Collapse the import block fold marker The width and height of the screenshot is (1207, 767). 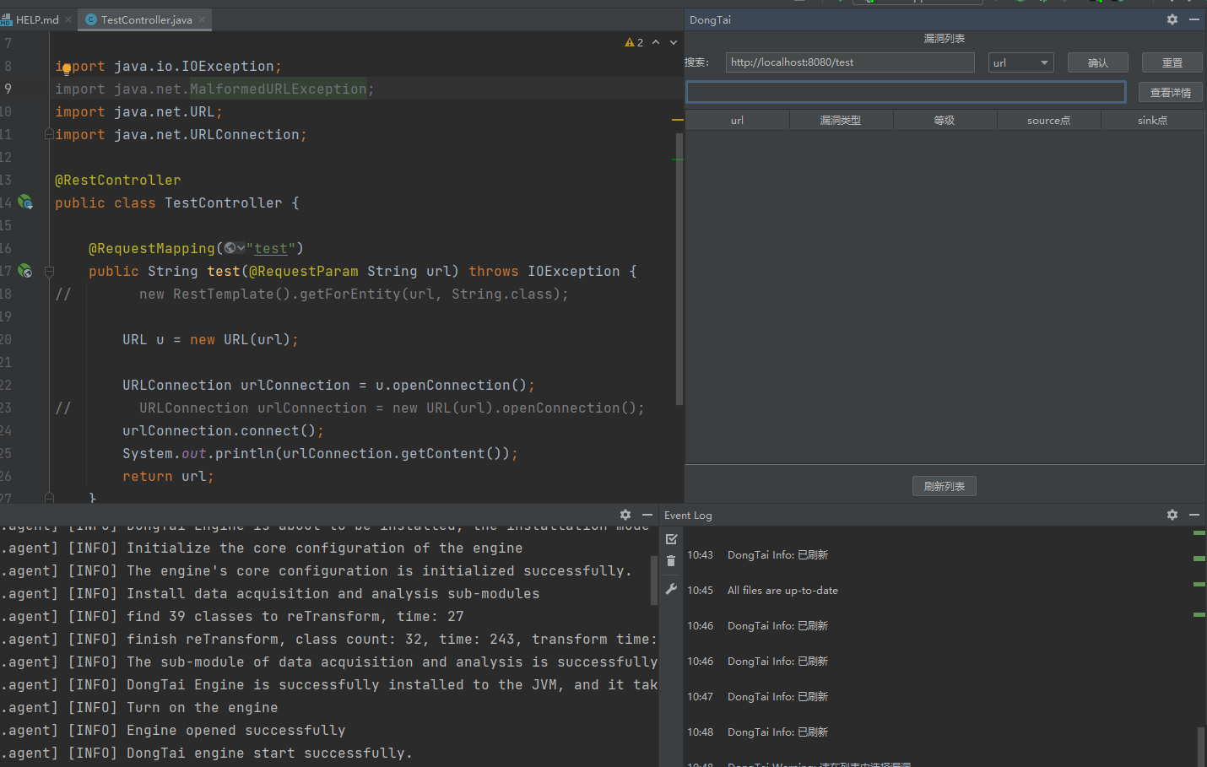[49, 134]
